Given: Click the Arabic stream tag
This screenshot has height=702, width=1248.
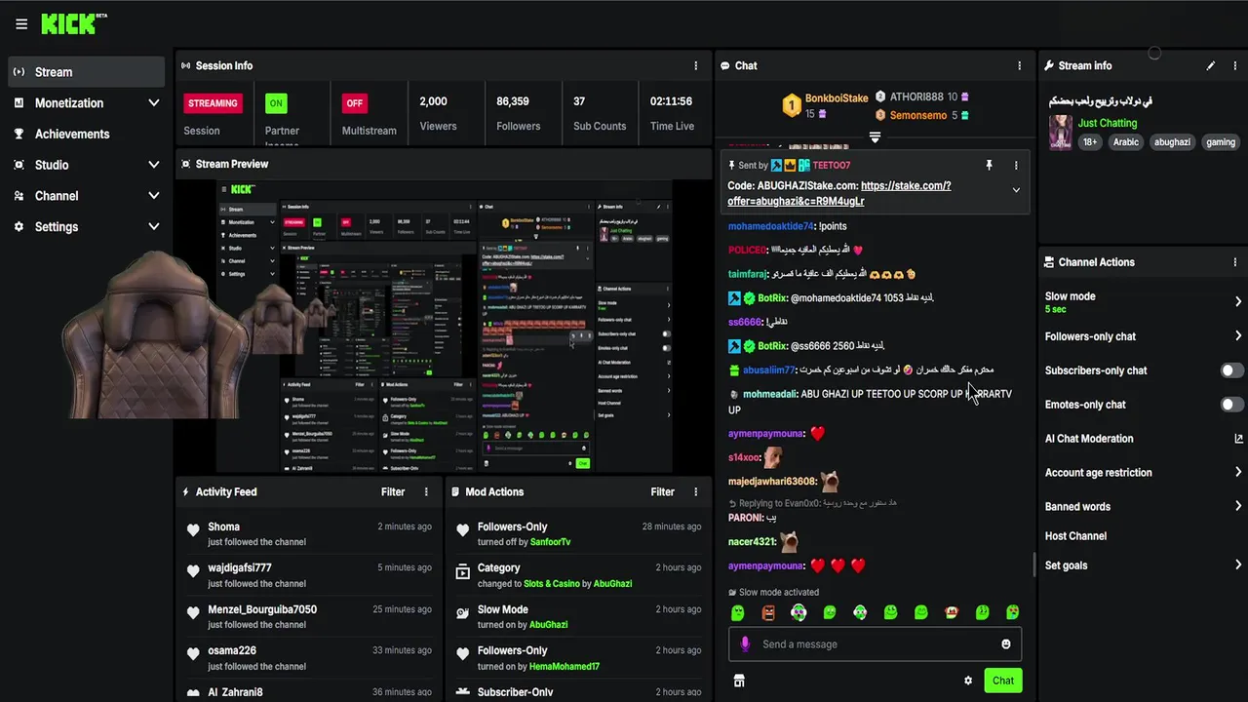Looking at the screenshot, I should [1126, 142].
